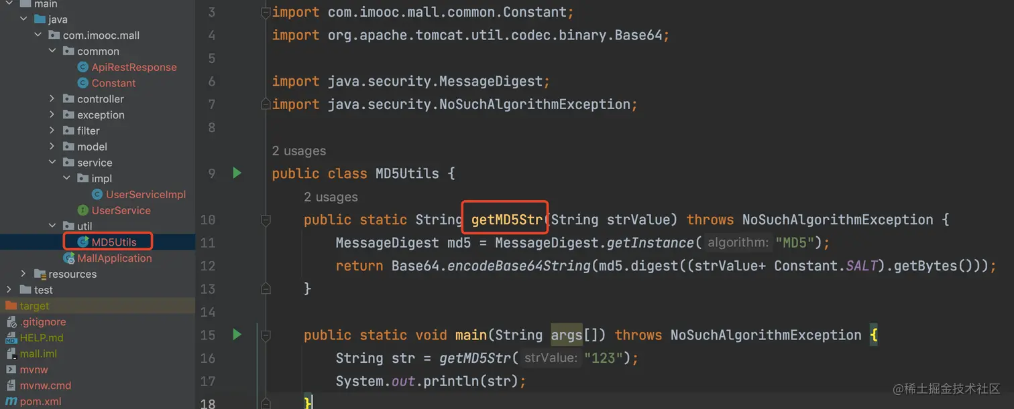Click the model package icon

(x=68, y=147)
